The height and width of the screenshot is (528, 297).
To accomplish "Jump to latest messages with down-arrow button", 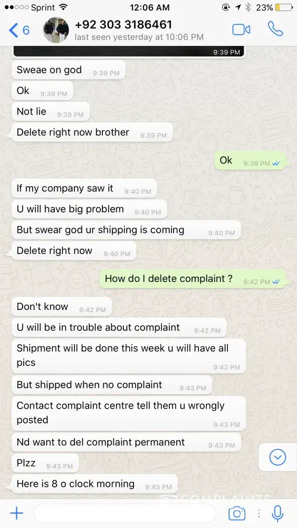I will point(277,457).
